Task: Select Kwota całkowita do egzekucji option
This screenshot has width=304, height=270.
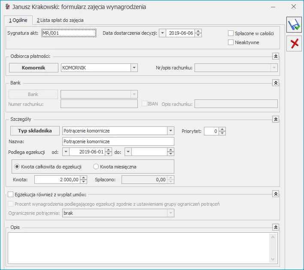Action: coord(17,166)
